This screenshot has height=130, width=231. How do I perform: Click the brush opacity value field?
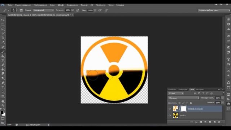pos(68,10)
